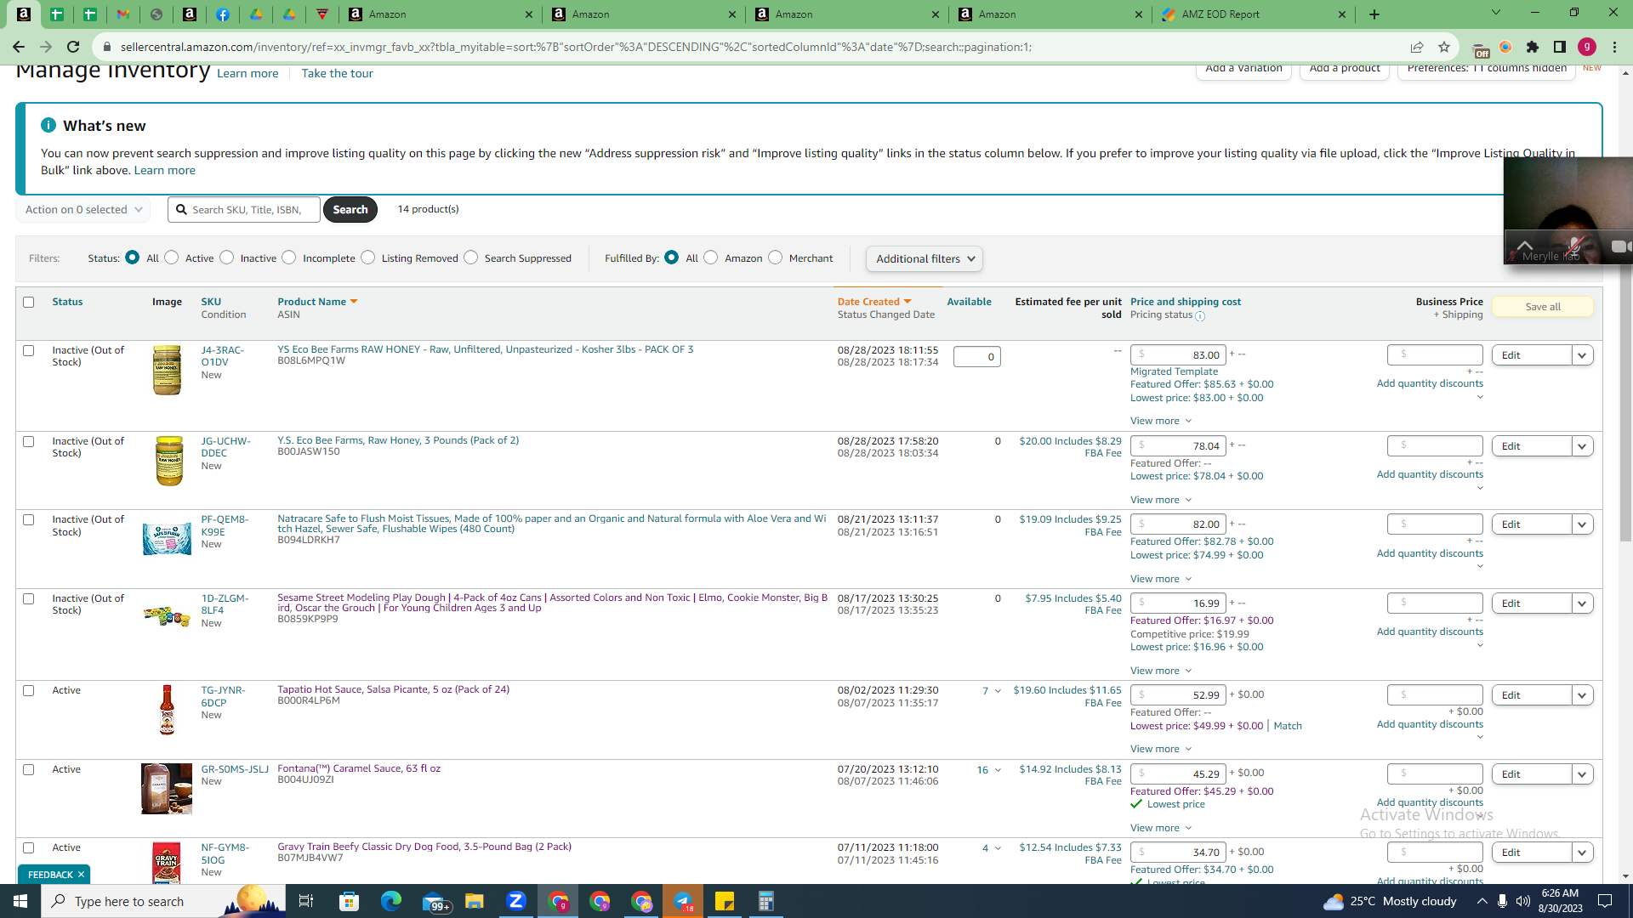Image resolution: width=1633 pixels, height=918 pixels.
Task: Open the Chrome extensions puzzle icon
Action: [1533, 47]
